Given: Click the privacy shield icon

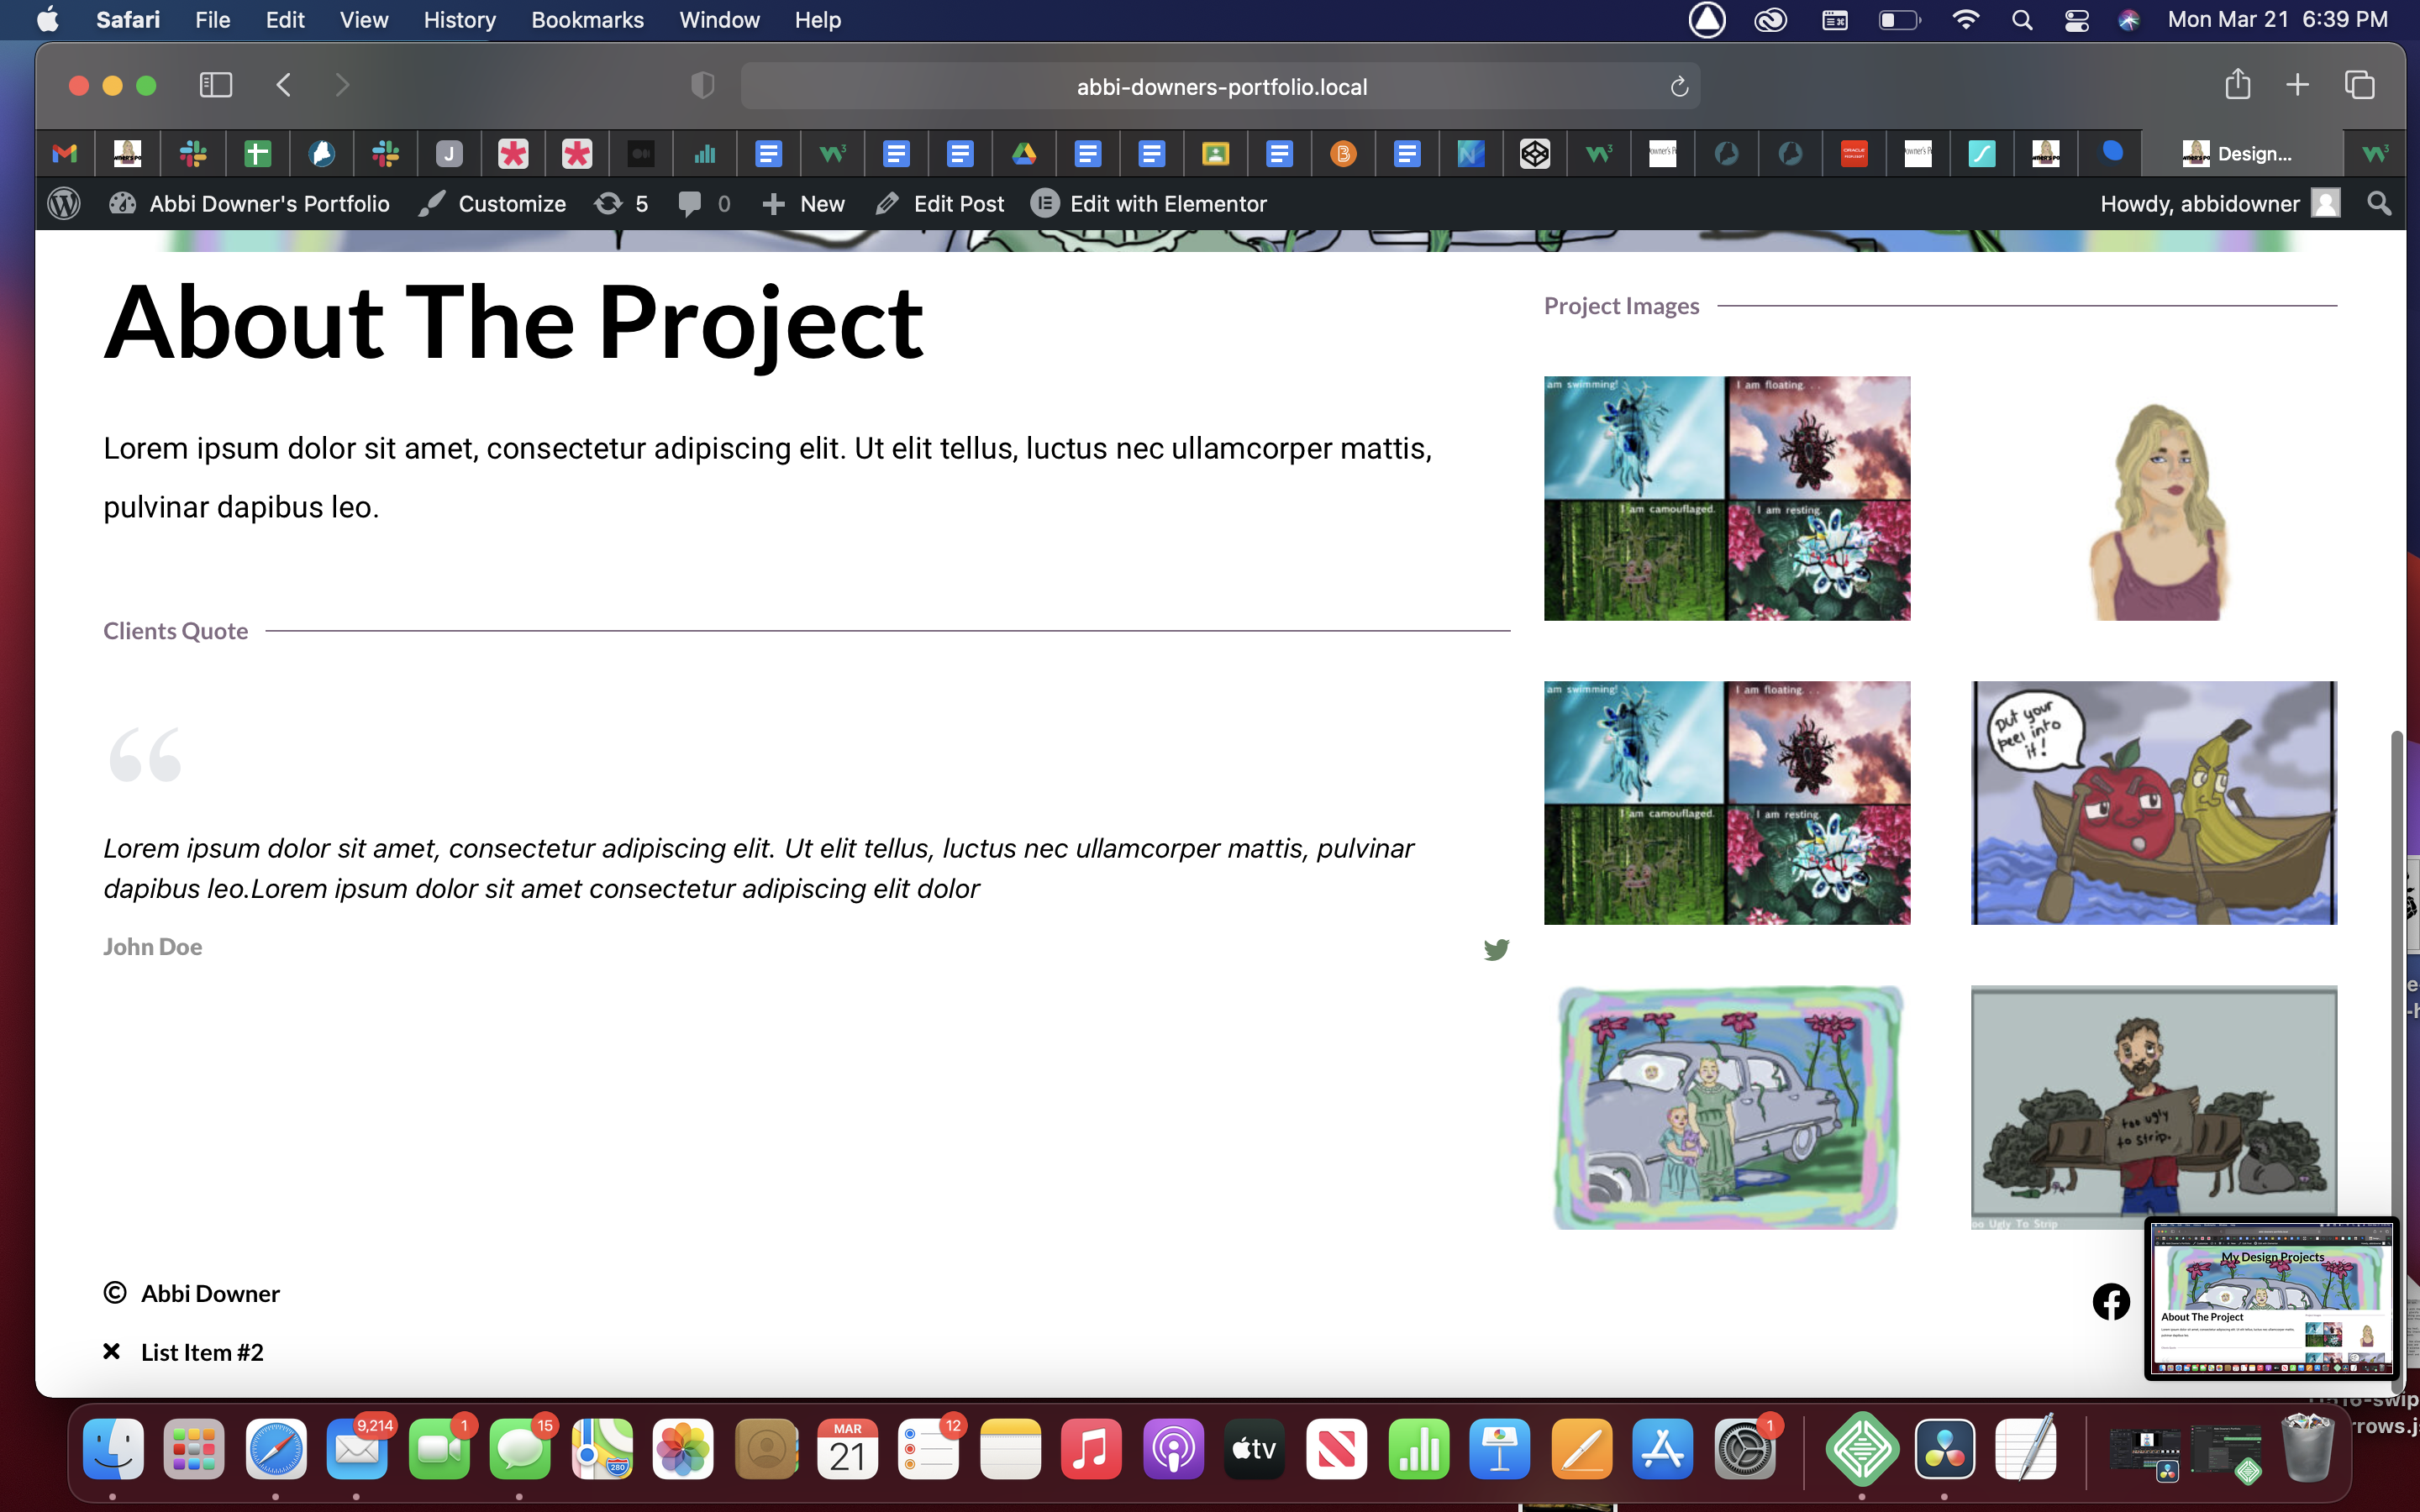Looking at the screenshot, I should click(703, 86).
